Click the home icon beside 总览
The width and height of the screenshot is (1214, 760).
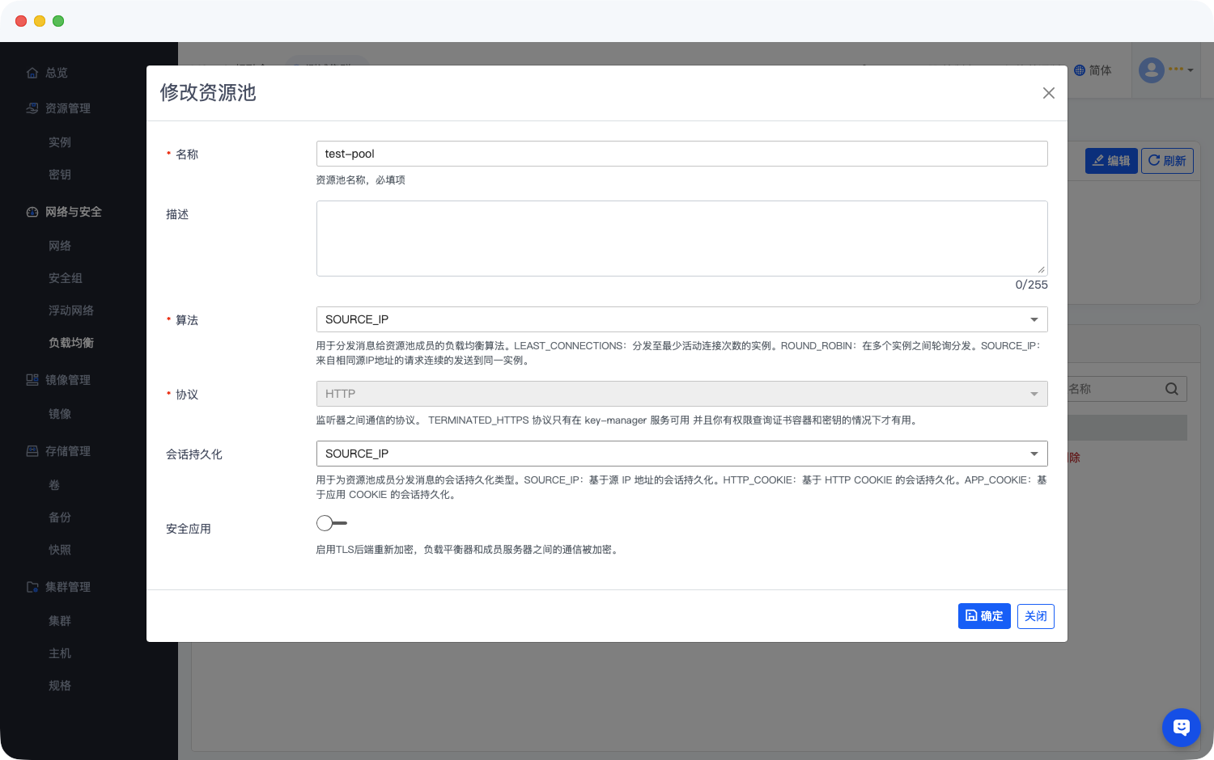click(x=32, y=73)
